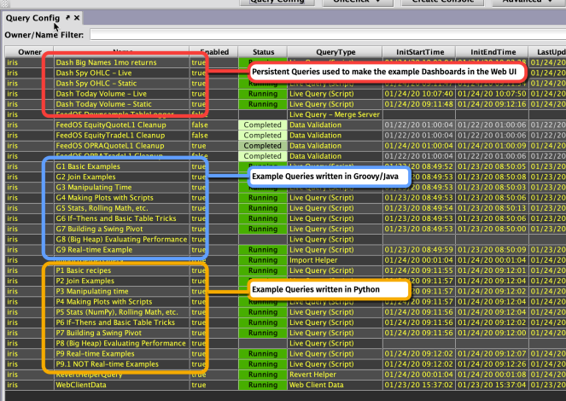Click Running status of Dash Today Volume – Live
Viewport: 566px width, 401px height.
coord(263,94)
